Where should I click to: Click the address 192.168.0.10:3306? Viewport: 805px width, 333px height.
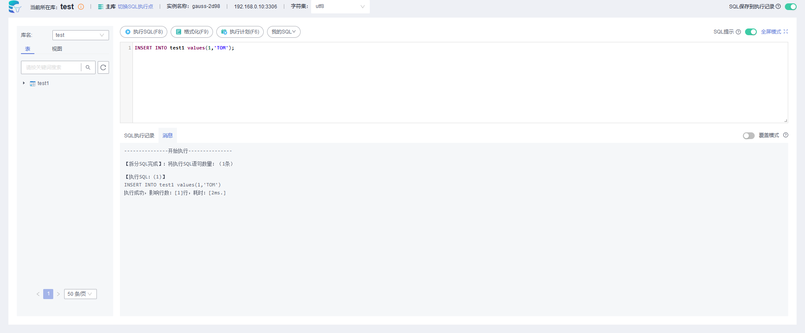(x=256, y=7)
